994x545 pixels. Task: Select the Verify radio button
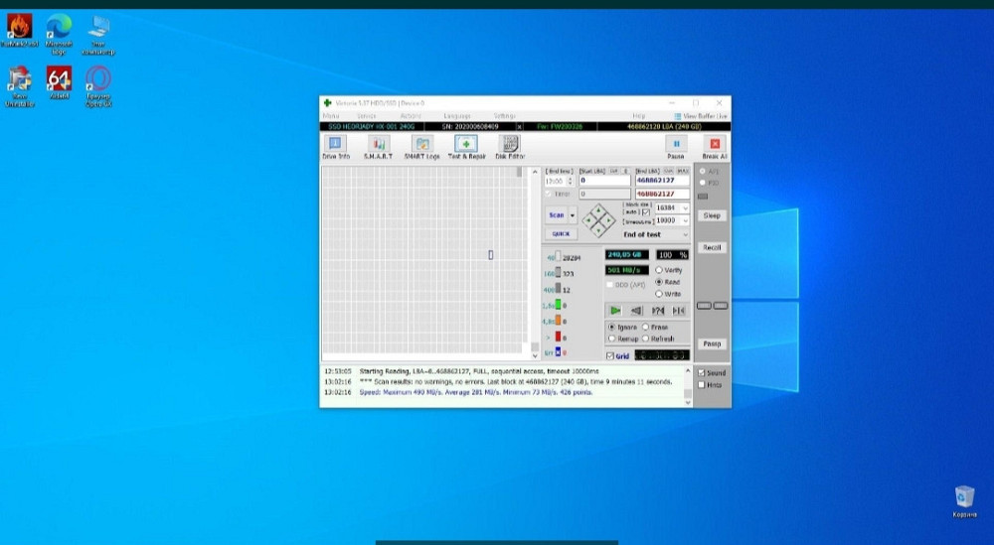tap(659, 270)
